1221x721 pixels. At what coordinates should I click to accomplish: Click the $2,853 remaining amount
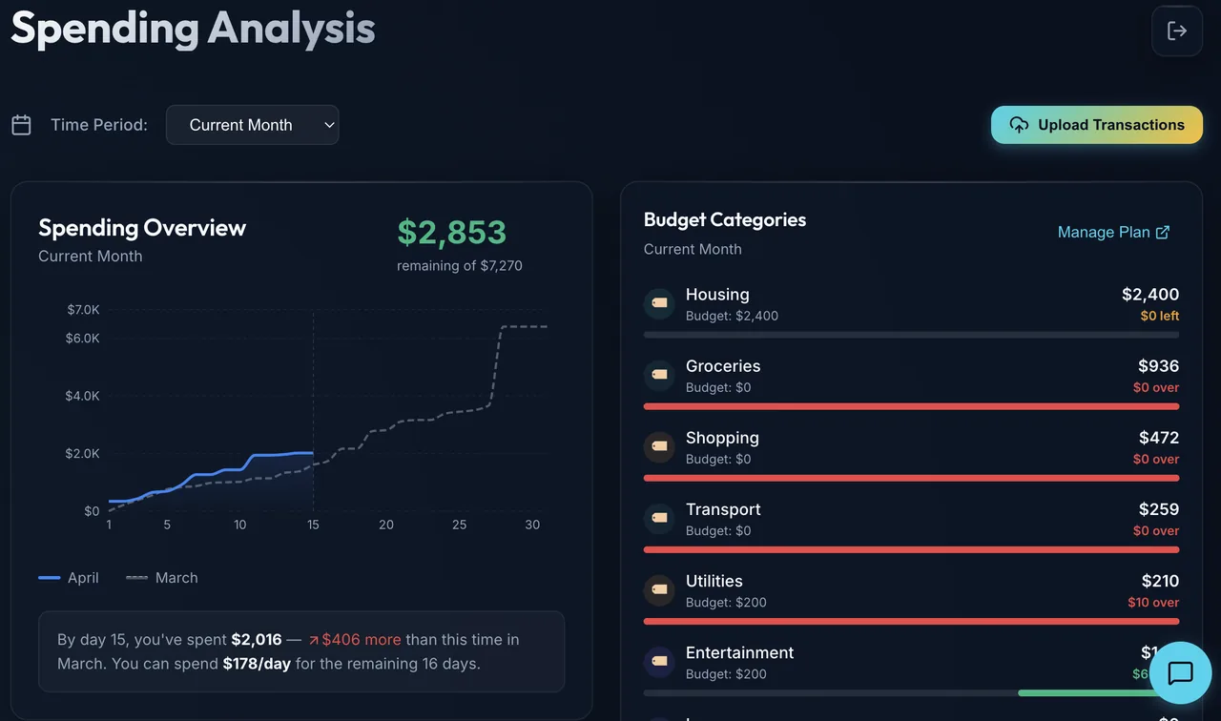coord(451,232)
